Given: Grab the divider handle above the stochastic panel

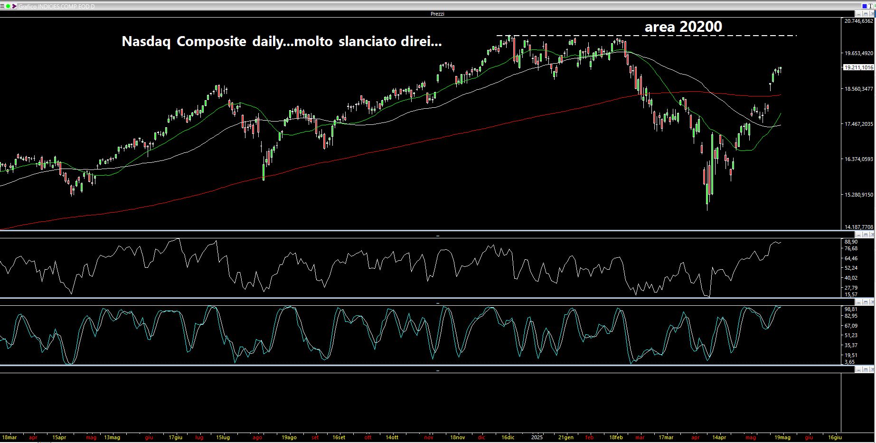Looking at the screenshot, I should (x=437, y=302).
